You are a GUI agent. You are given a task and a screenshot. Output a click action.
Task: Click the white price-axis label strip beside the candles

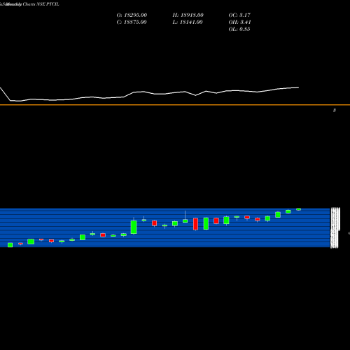coord(335,227)
